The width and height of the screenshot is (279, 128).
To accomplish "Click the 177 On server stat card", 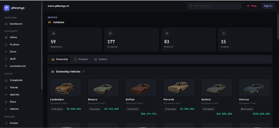I will (131, 40).
